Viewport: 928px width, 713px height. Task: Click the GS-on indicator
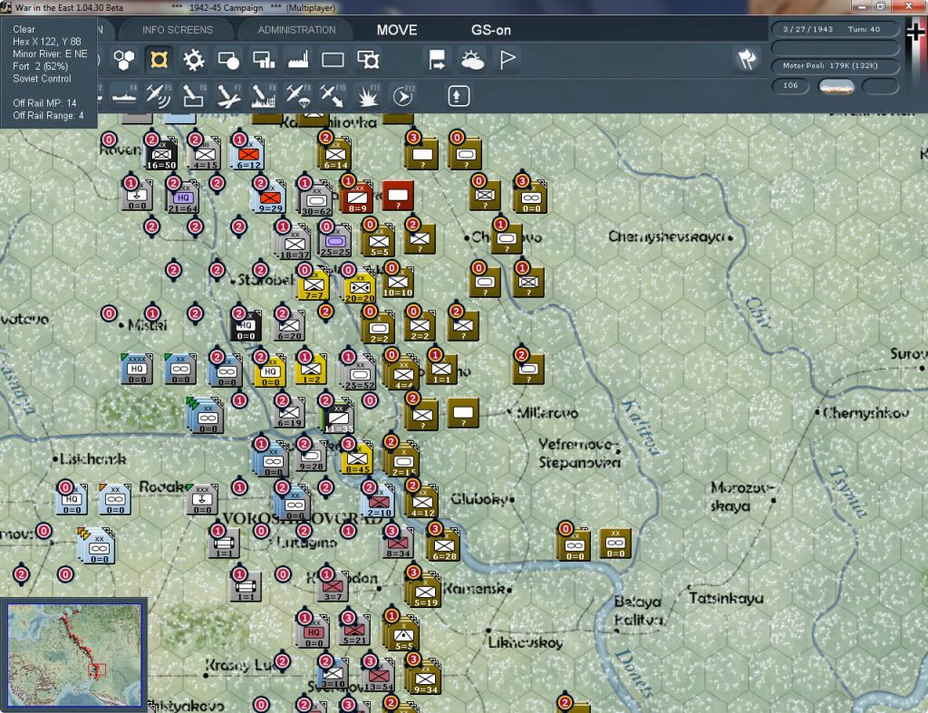click(x=490, y=30)
